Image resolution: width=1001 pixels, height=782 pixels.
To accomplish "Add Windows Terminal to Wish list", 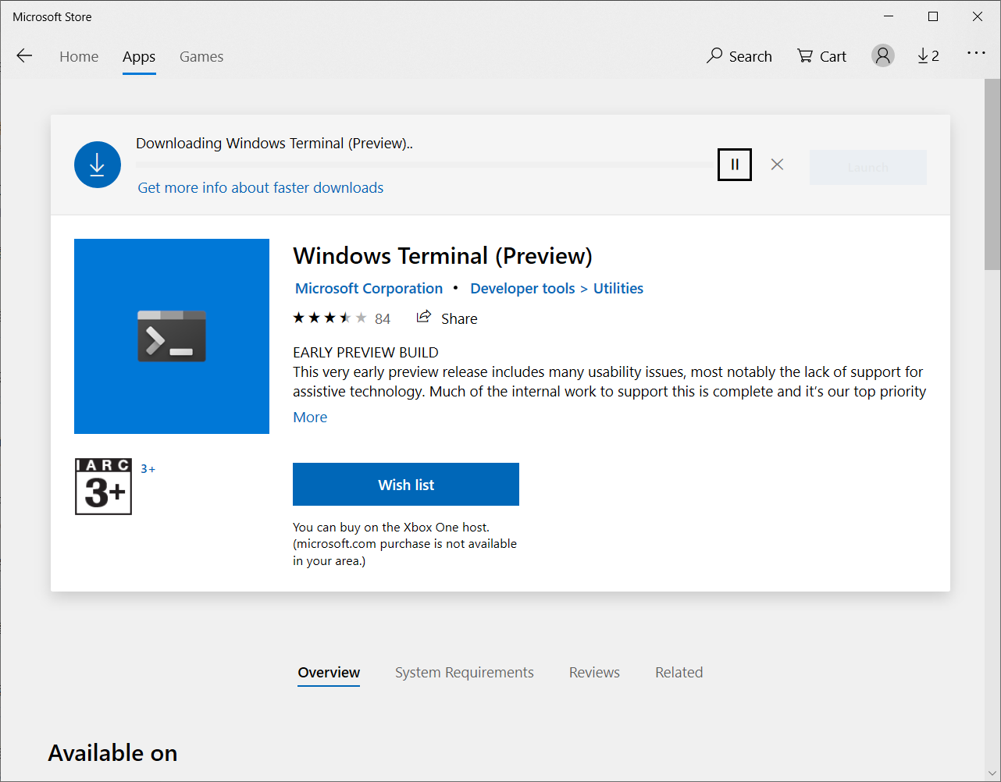I will point(405,484).
